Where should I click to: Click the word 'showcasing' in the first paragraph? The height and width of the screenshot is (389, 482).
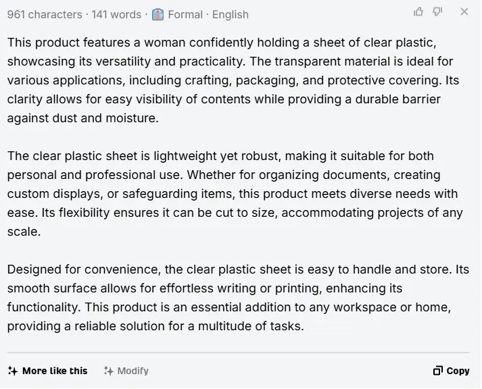[41, 61]
